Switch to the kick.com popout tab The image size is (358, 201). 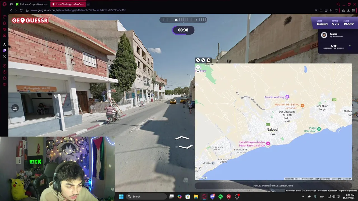[32, 4]
